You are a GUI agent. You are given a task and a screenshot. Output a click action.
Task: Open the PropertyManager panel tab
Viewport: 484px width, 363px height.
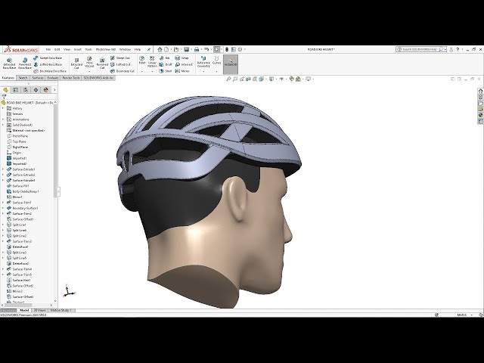[15, 90]
